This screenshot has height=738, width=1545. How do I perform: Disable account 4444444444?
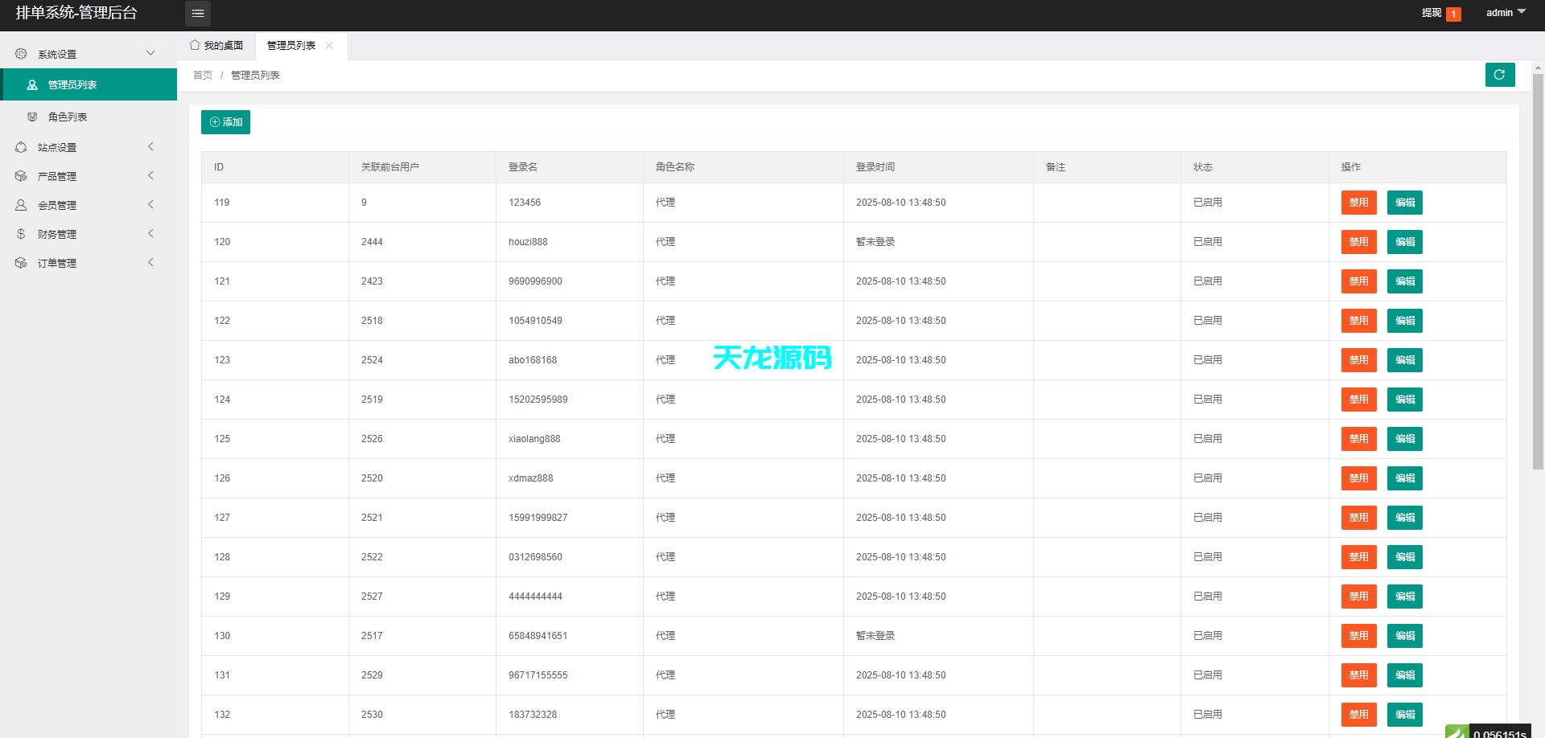tap(1358, 597)
